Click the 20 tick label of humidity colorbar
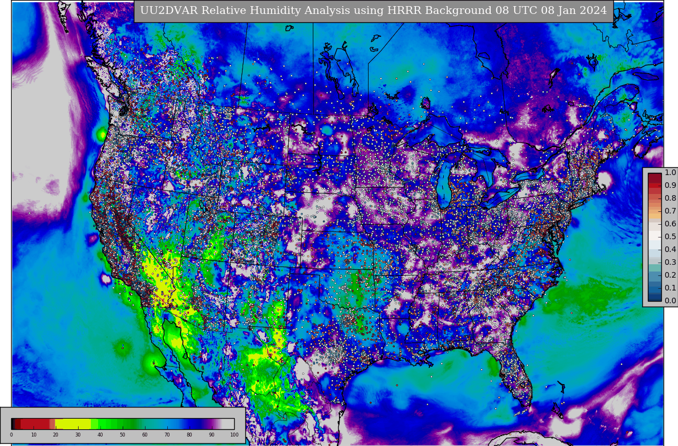Viewport: 678px width, 446px height. 56,435
